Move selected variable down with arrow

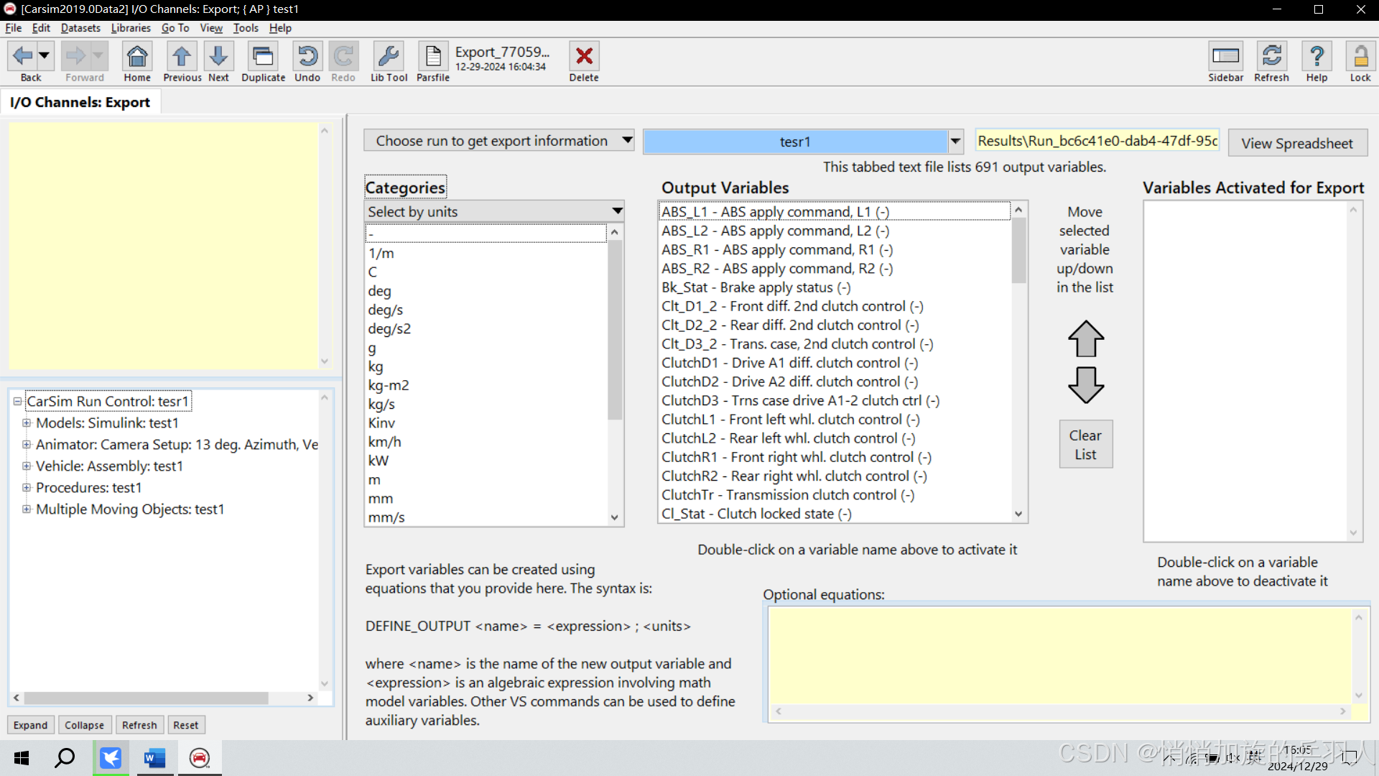pos(1085,384)
